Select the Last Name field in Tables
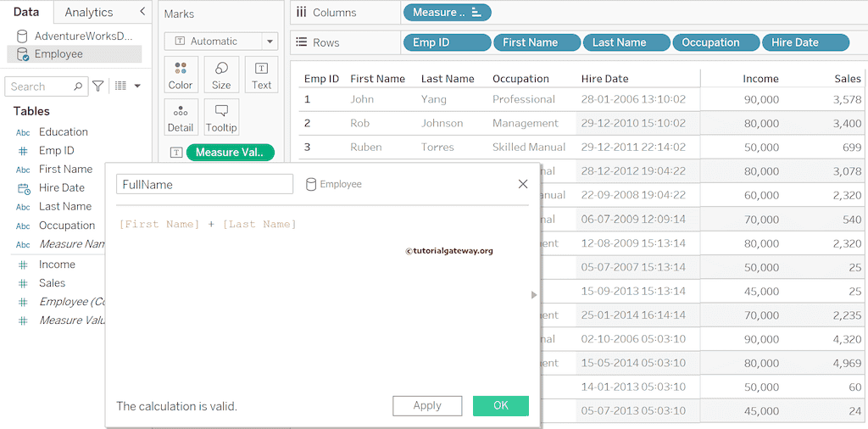 [x=64, y=206]
